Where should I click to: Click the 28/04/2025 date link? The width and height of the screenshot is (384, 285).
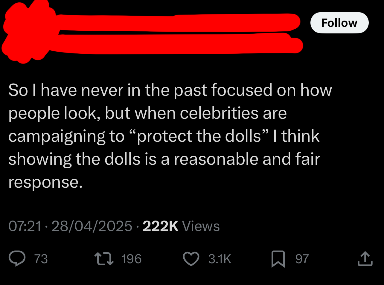[x=92, y=226]
